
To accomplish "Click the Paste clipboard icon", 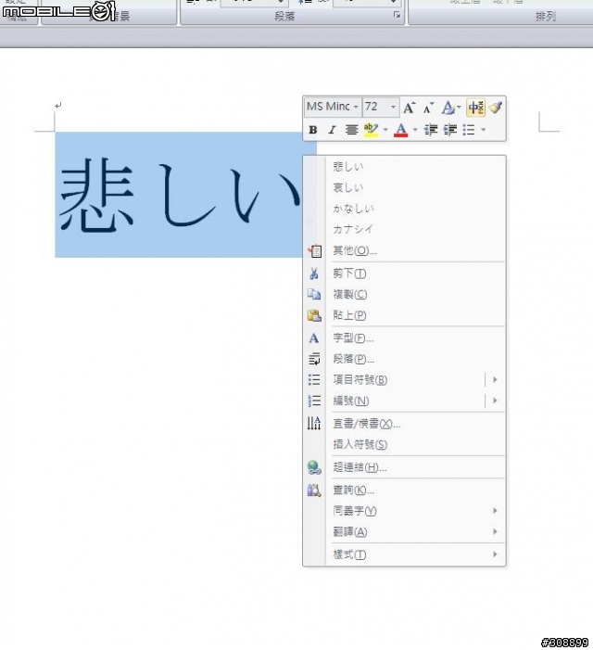I will coord(314,315).
